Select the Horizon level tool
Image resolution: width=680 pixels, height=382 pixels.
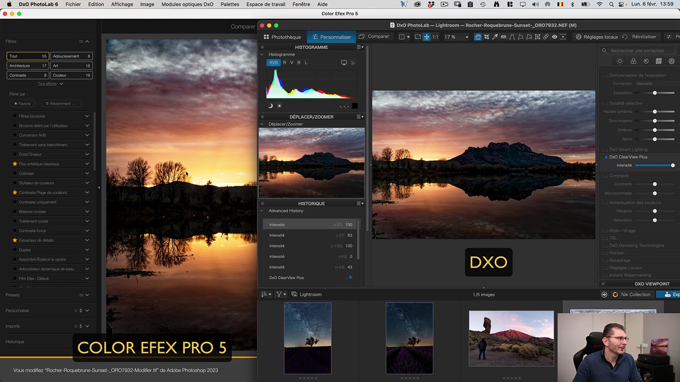click(x=504, y=37)
